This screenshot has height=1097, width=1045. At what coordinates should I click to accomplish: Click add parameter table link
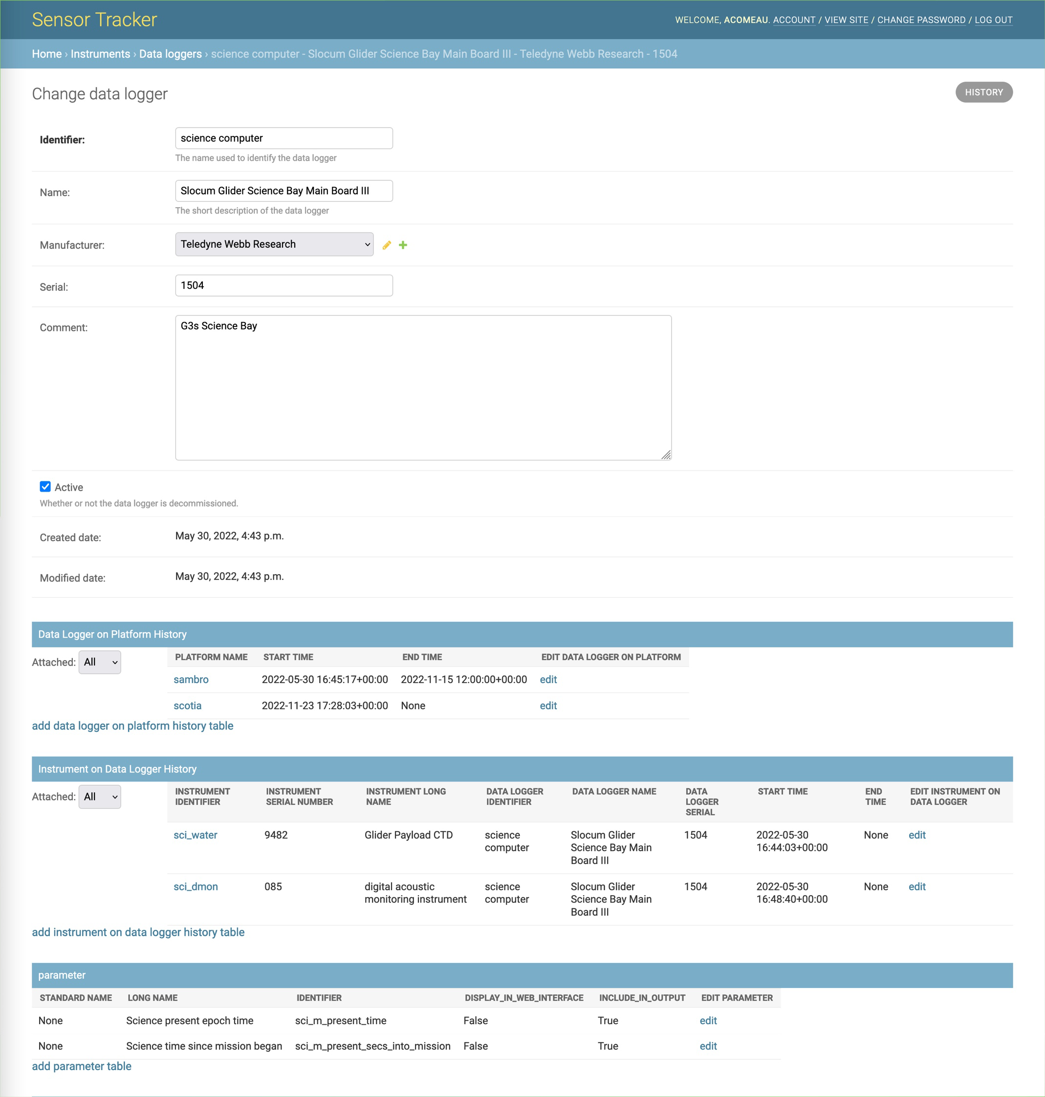pyautogui.click(x=82, y=1066)
